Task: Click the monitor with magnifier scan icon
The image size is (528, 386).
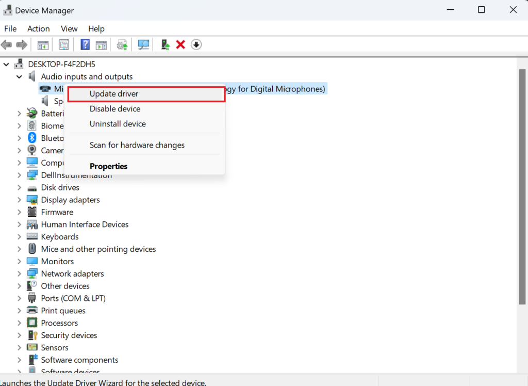Action: [x=143, y=45]
